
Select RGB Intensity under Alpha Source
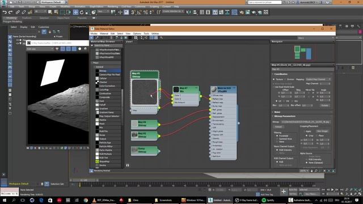coord(306,160)
